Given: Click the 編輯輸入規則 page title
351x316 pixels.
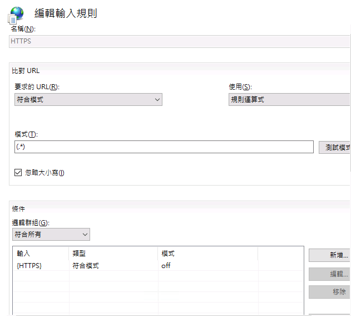Looking at the screenshot, I should click(66, 13).
